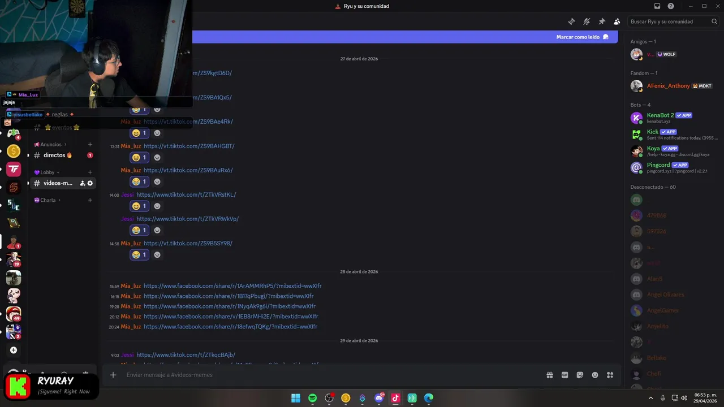Open the Discord inbox icon

(657, 6)
